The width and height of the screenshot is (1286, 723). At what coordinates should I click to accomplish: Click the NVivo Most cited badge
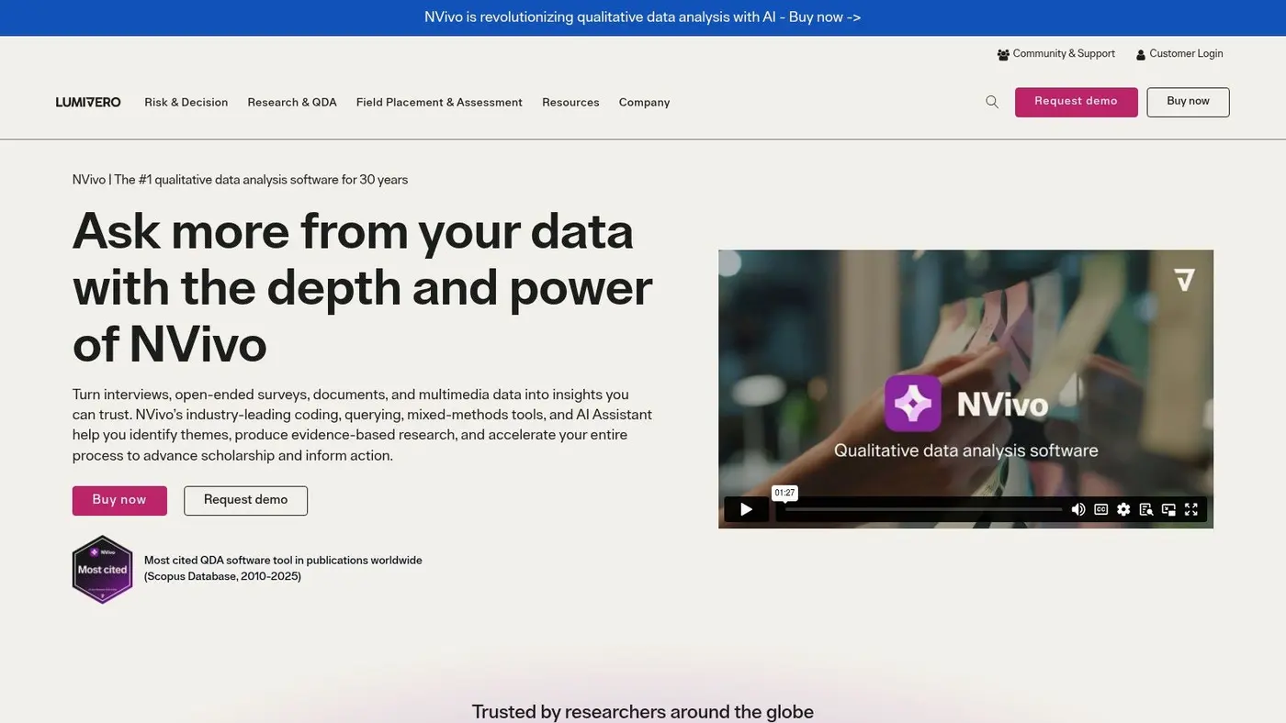tap(103, 569)
